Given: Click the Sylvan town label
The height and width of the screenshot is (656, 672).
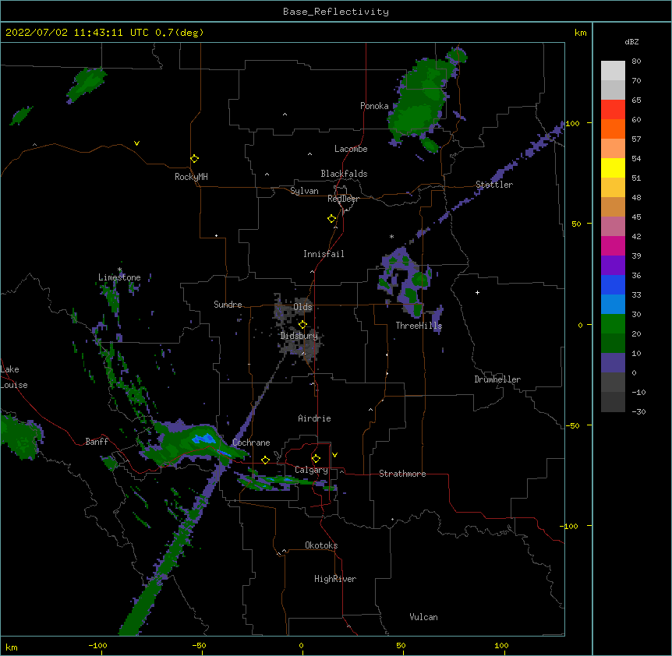Looking at the screenshot, I should coord(304,191).
